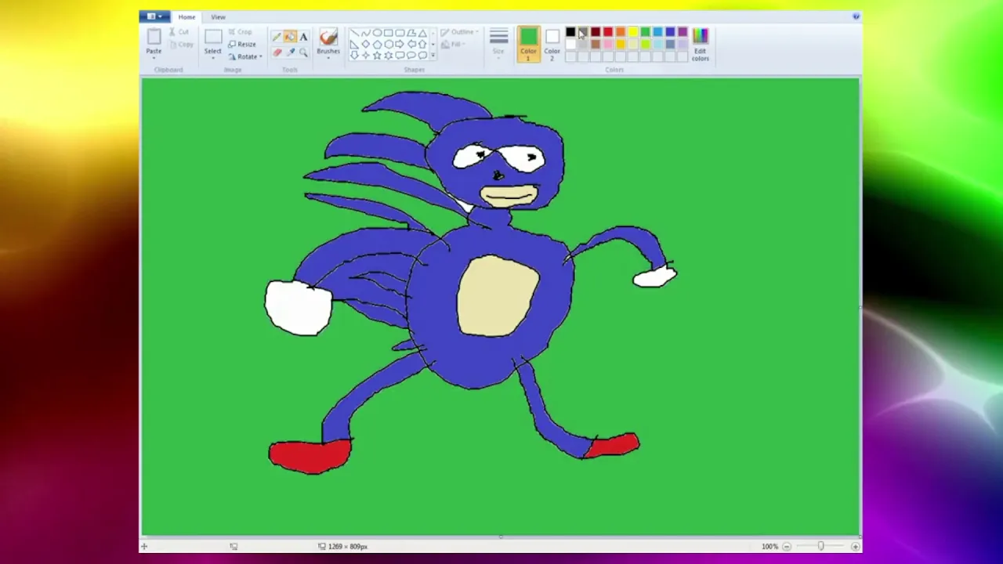
Task: Choose the Oval callout shape
Action: pyautogui.click(x=411, y=55)
